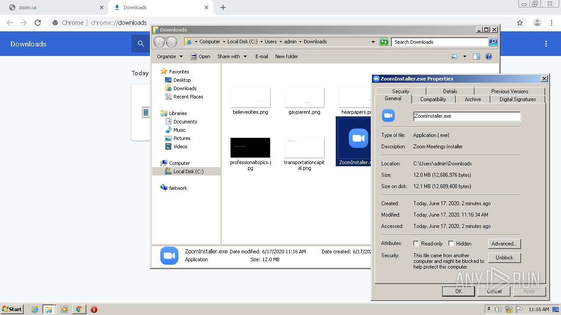561x315 pixels.
Task: Switch to the Previous Versions tab
Action: point(510,91)
